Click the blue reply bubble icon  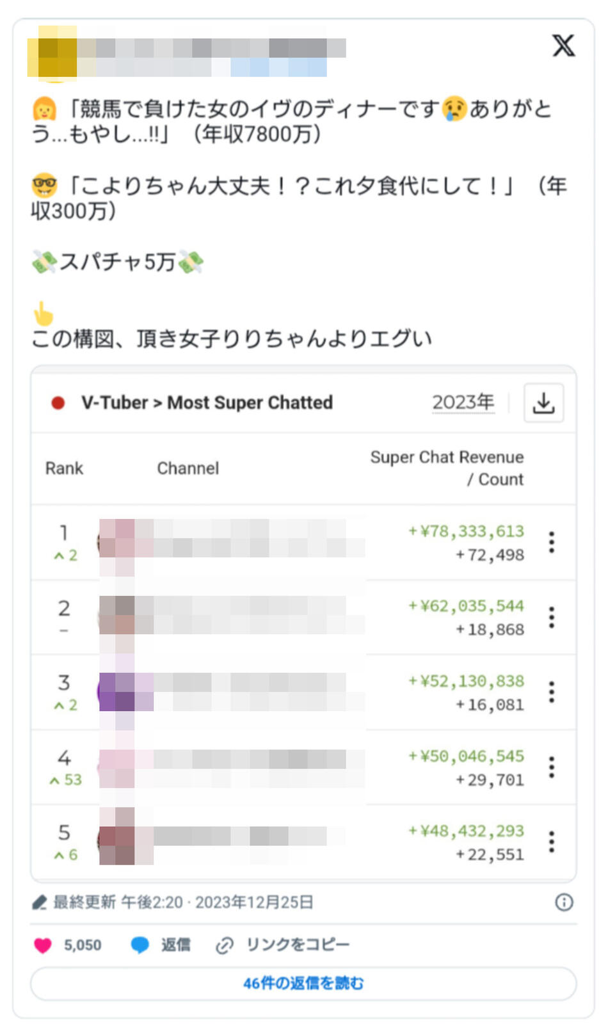140,945
